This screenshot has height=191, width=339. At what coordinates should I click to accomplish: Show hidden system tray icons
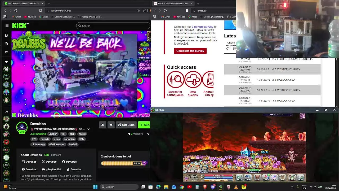292,187
